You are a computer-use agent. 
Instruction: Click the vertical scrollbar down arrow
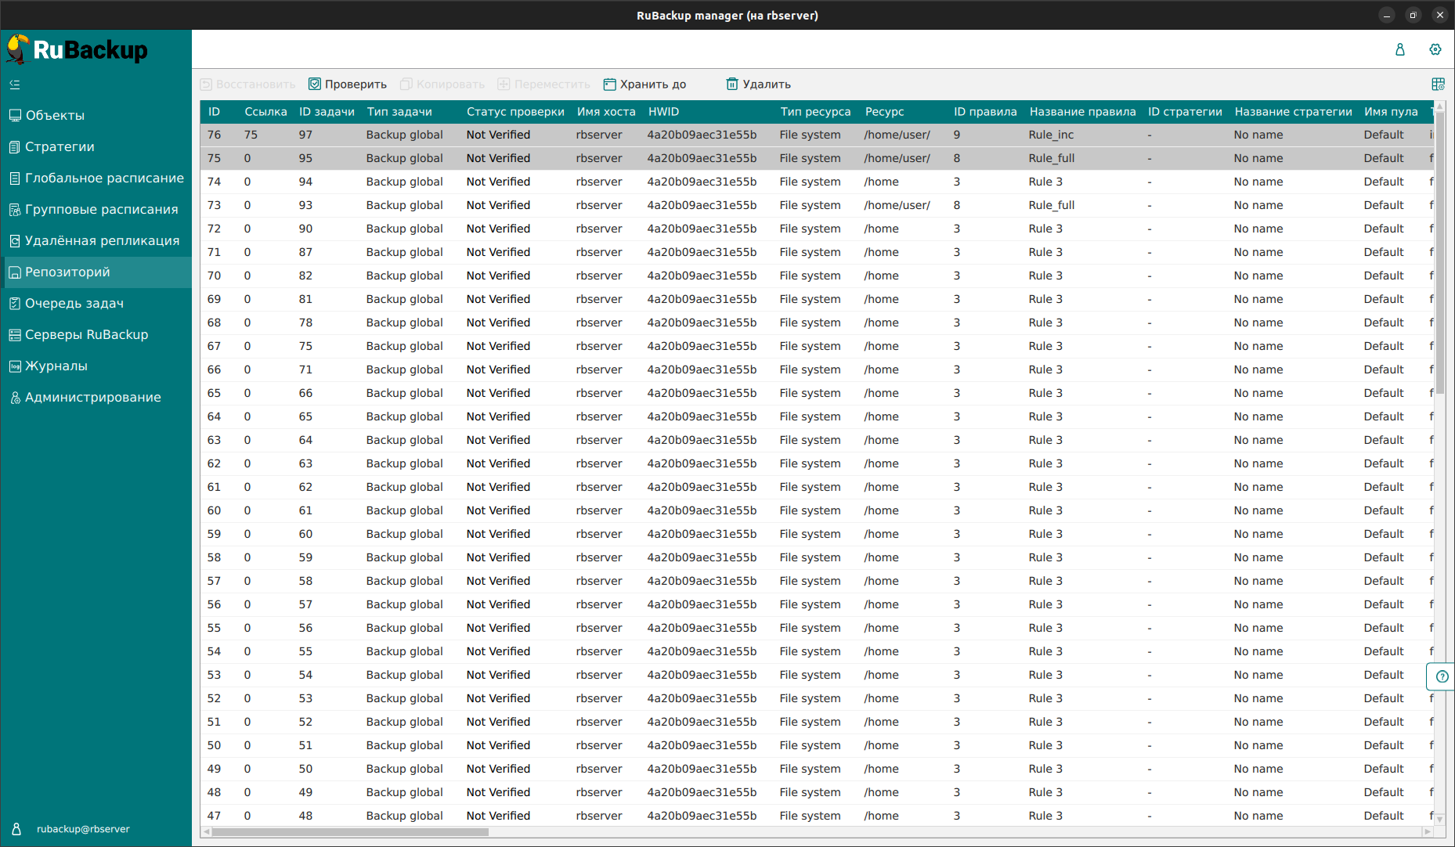1439,819
